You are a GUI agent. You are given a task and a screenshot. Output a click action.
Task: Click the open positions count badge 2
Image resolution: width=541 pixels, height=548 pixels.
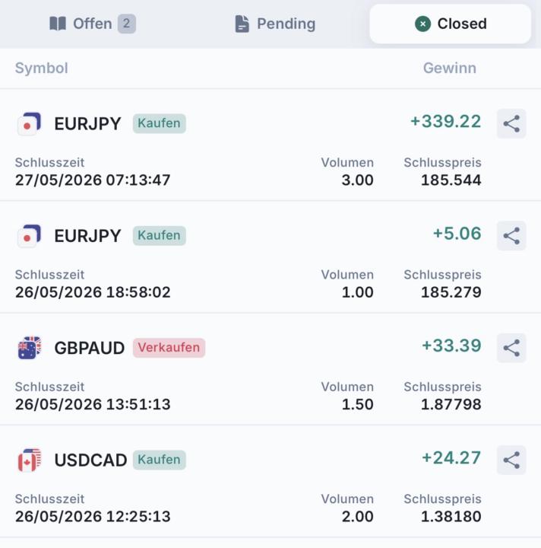[x=127, y=24]
